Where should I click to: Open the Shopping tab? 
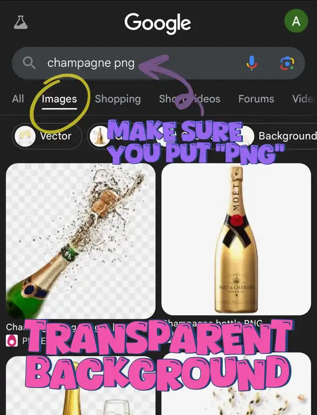click(118, 99)
